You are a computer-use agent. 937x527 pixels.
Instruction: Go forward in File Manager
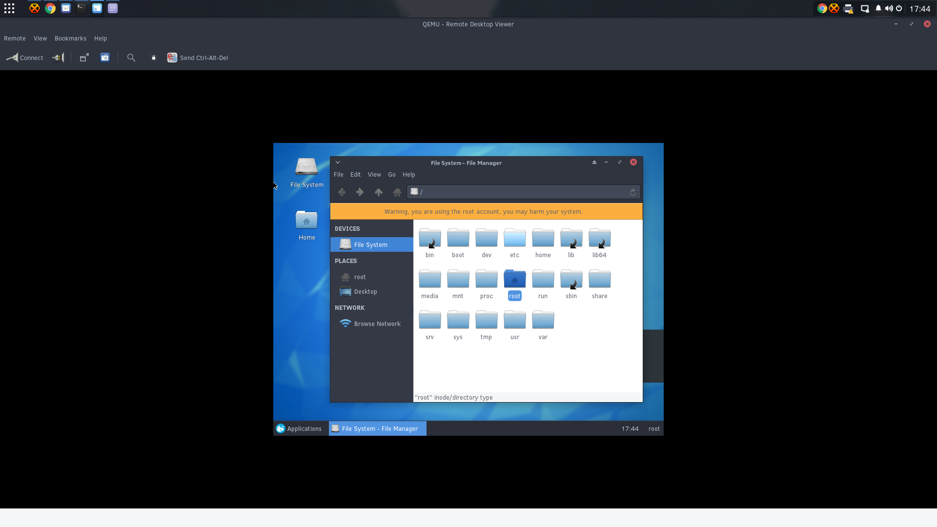[360, 192]
